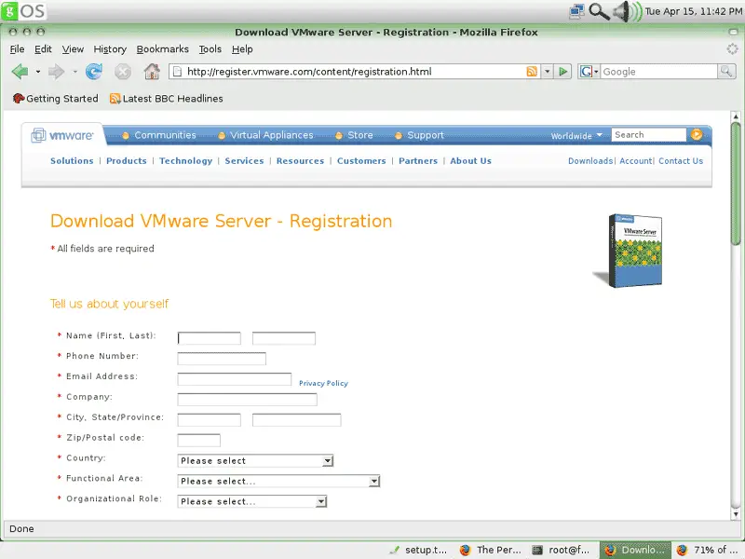The width and height of the screenshot is (745, 559).
Task: Open the Partners nav link
Action: pos(418,160)
